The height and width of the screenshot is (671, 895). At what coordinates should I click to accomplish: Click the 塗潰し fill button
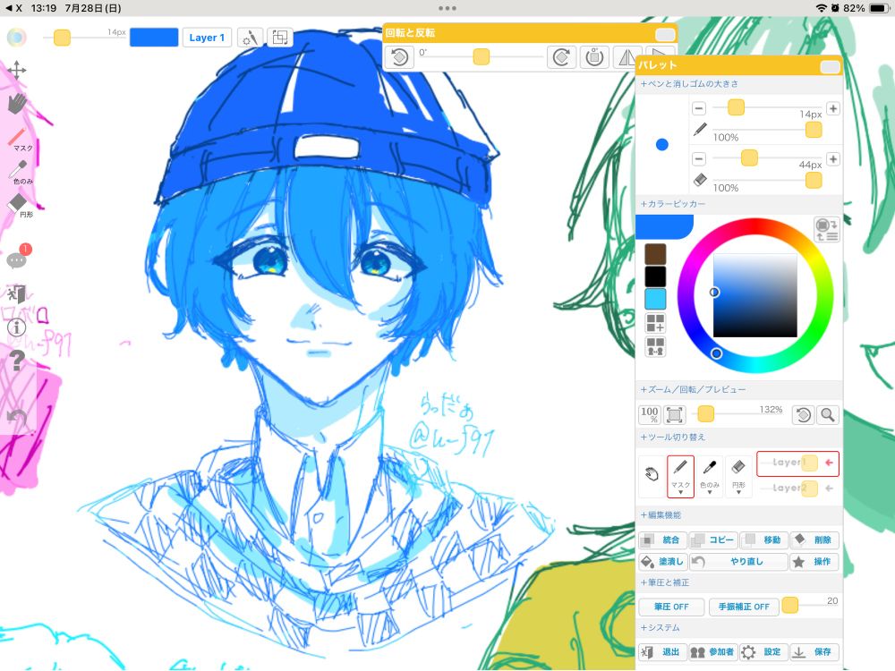click(x=662, y=562)
